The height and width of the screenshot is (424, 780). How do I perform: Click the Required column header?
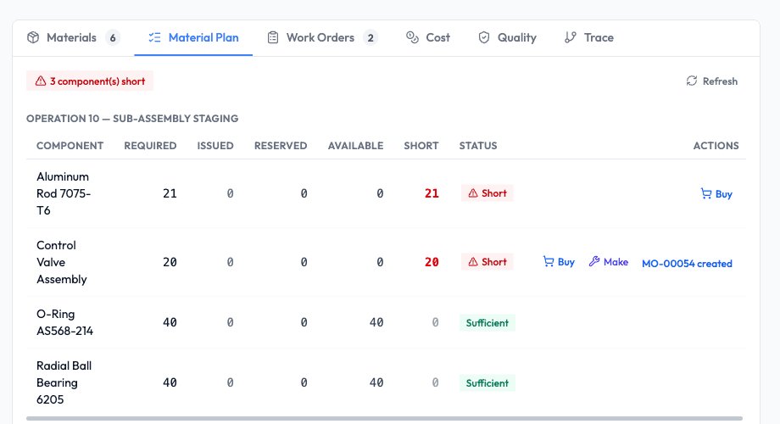pyautogui.click(x=150, y=146)
